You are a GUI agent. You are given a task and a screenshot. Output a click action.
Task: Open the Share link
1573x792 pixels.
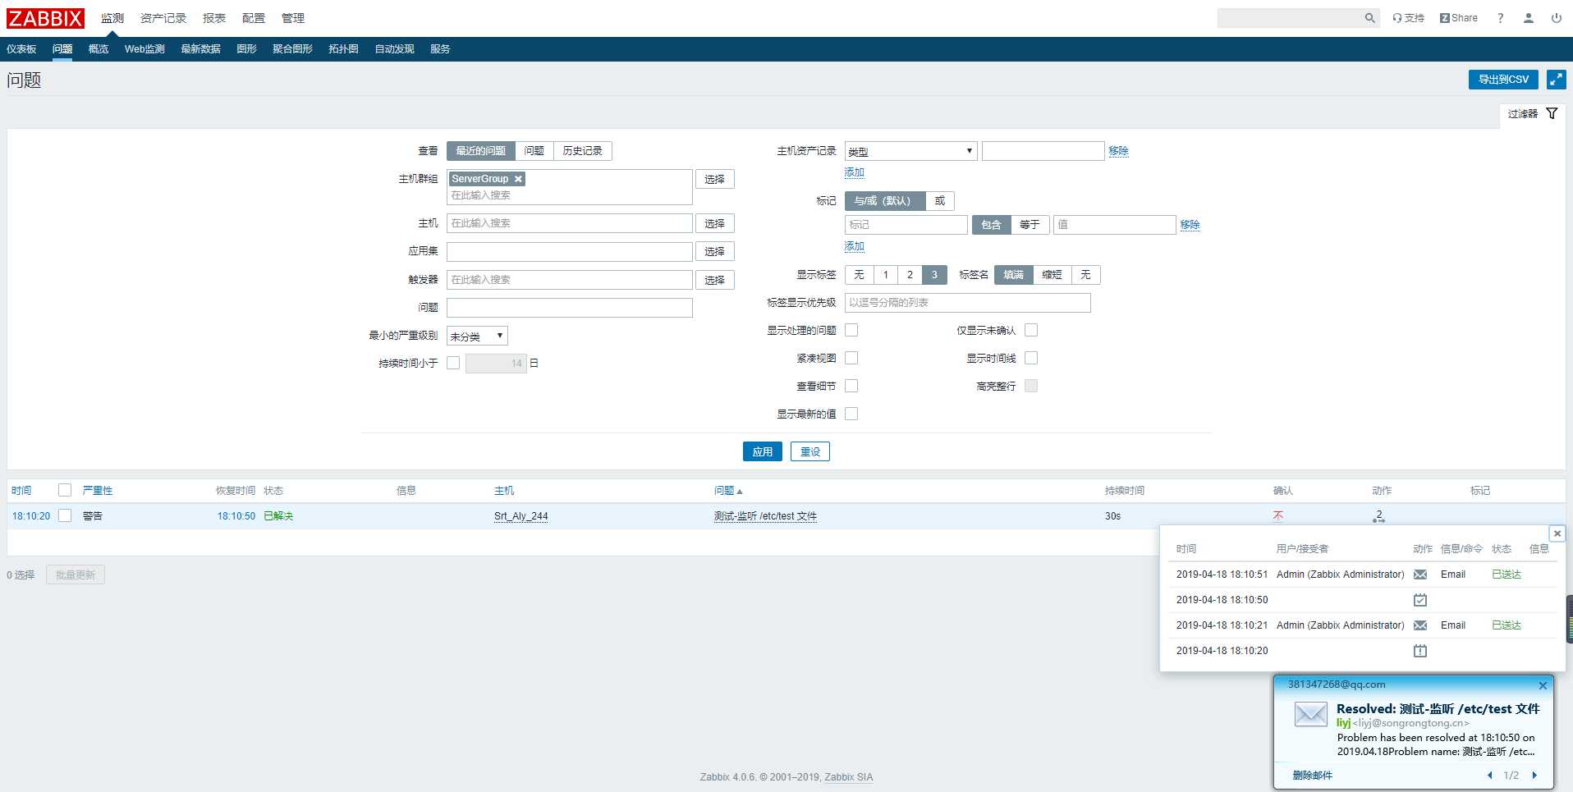click(x=1458, y=18)
